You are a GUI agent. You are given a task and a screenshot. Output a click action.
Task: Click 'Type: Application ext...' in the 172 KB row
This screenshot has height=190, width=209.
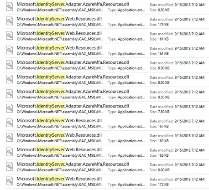[126, 185]
